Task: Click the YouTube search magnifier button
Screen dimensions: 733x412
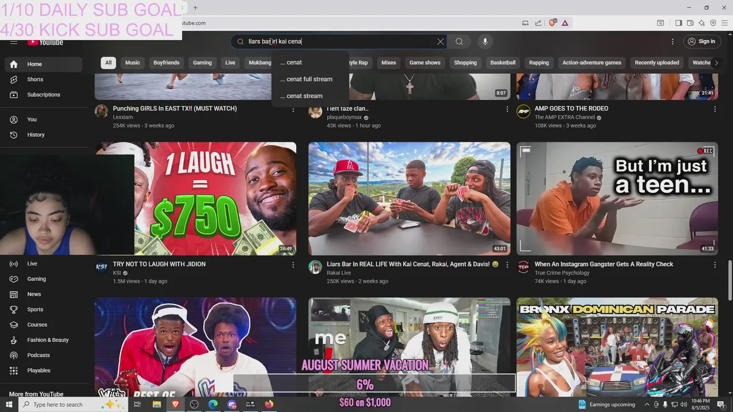Action: [x=459, y=41]
